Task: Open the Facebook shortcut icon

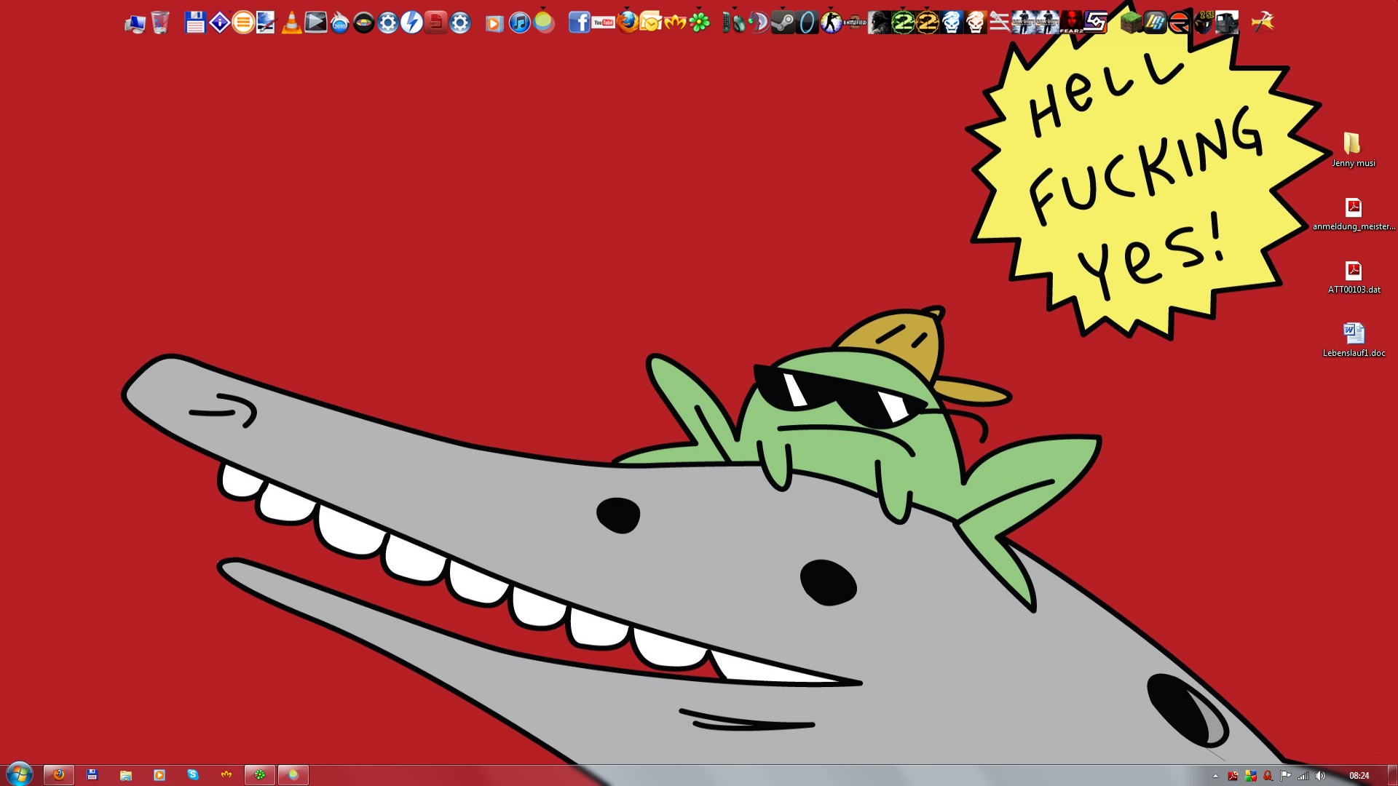Action: 579,23
